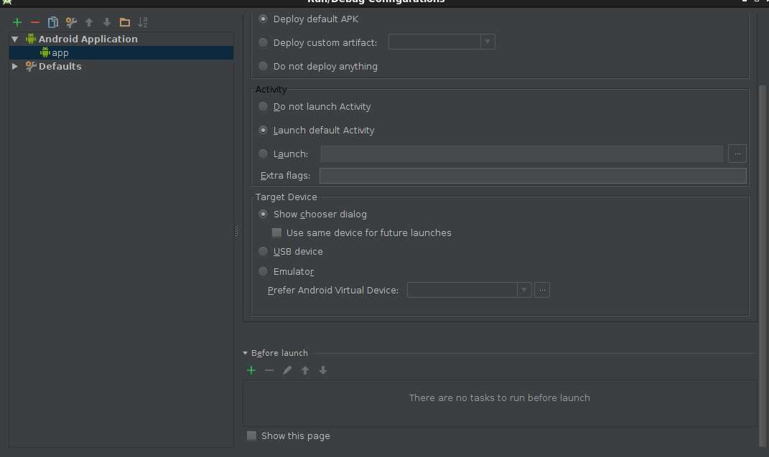Edit the Before launch task pencil
Viewport: 769px width, 457px height.
click(x=287, y=370)
